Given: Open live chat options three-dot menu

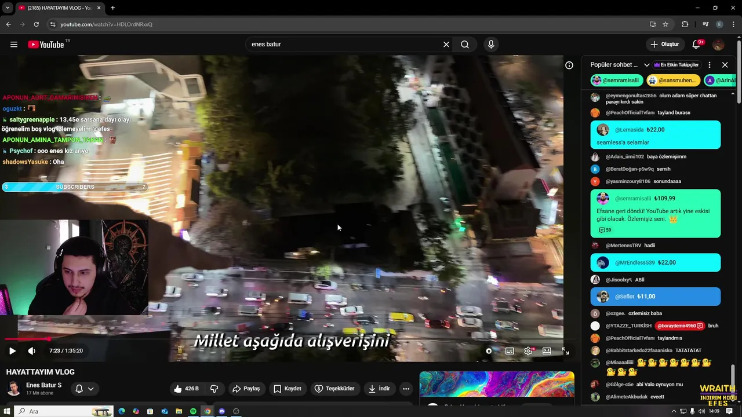Looking at the screenshot, I should pyautogui.click(x=710, y=65).
